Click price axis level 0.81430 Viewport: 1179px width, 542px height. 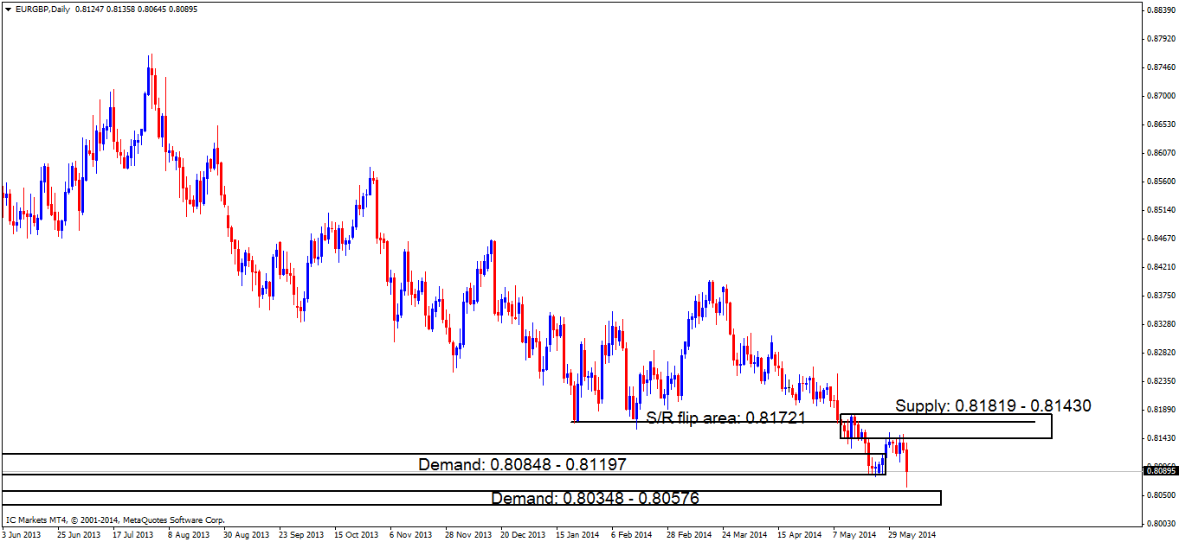pos(1160,437)
